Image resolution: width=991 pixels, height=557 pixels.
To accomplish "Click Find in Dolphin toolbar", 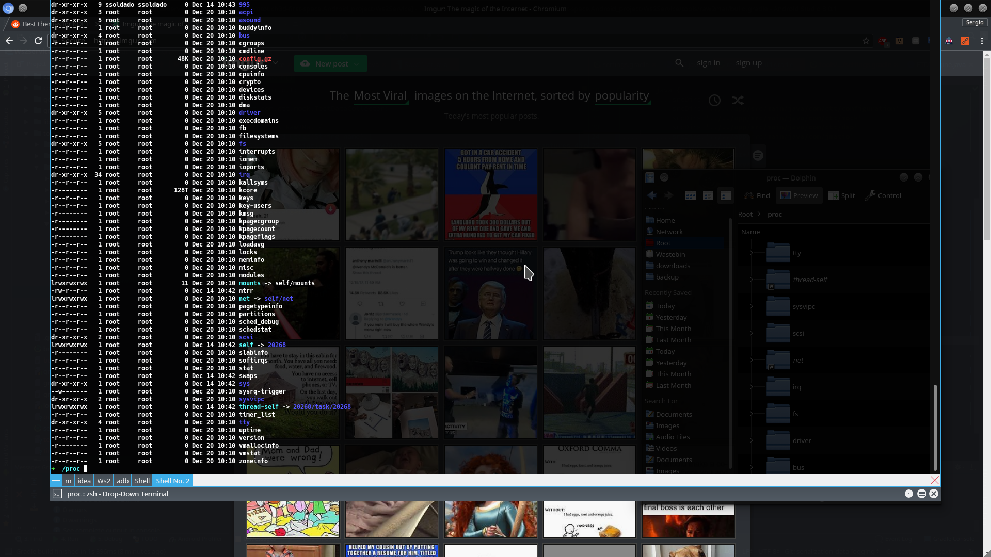I will 757,195.
